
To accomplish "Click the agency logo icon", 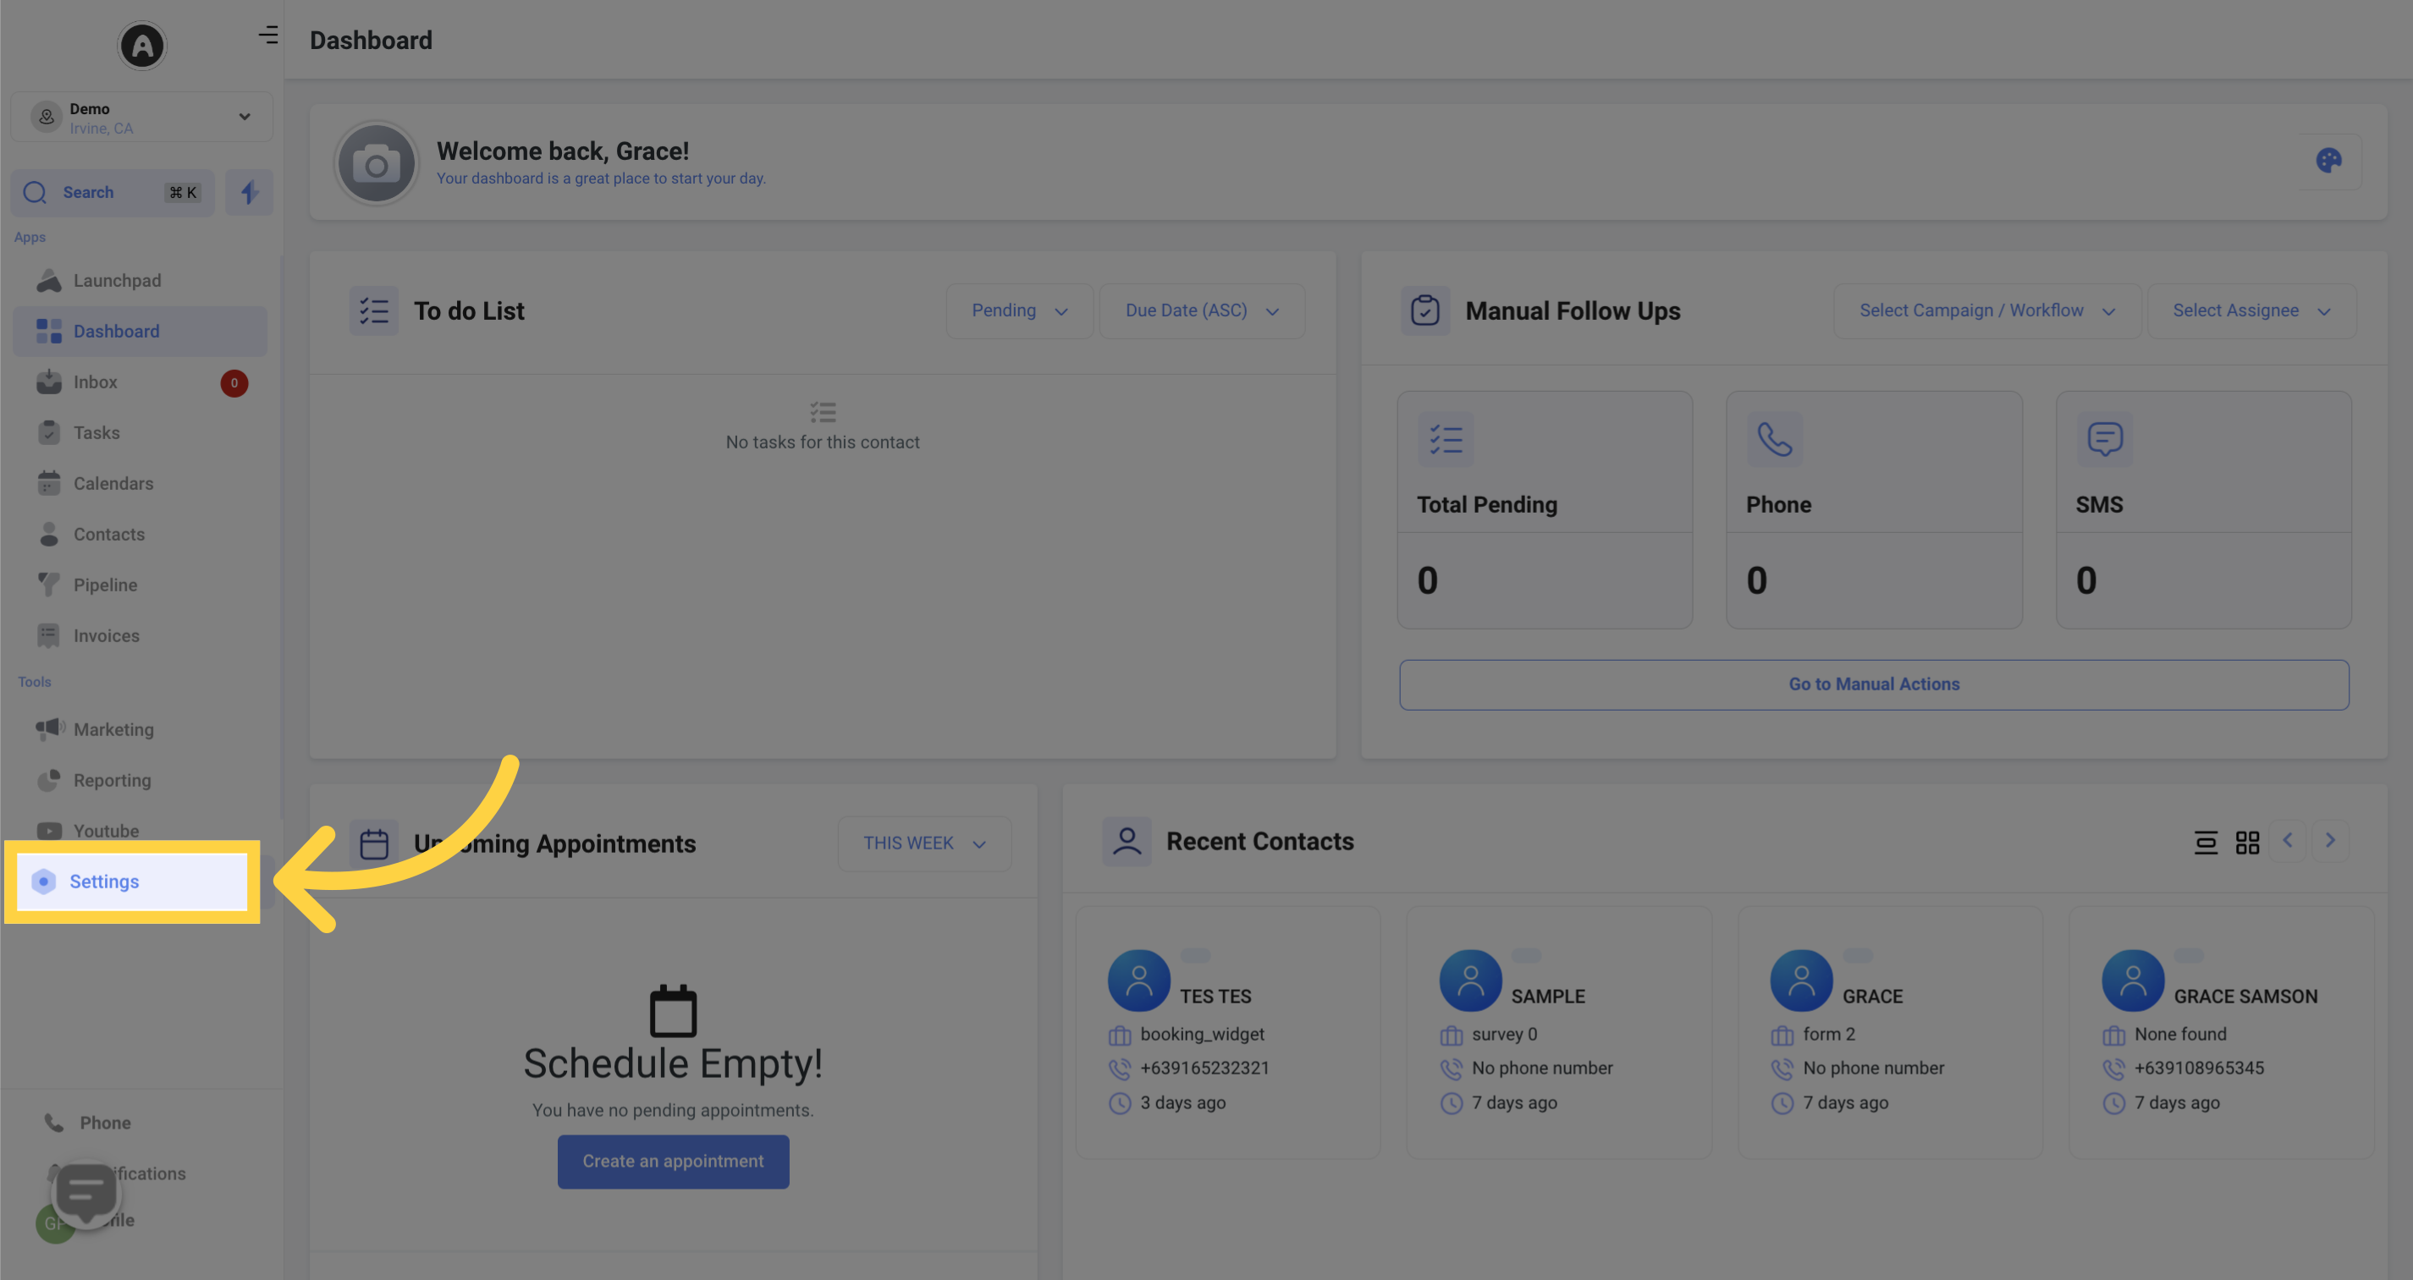I will coord(141,45).
